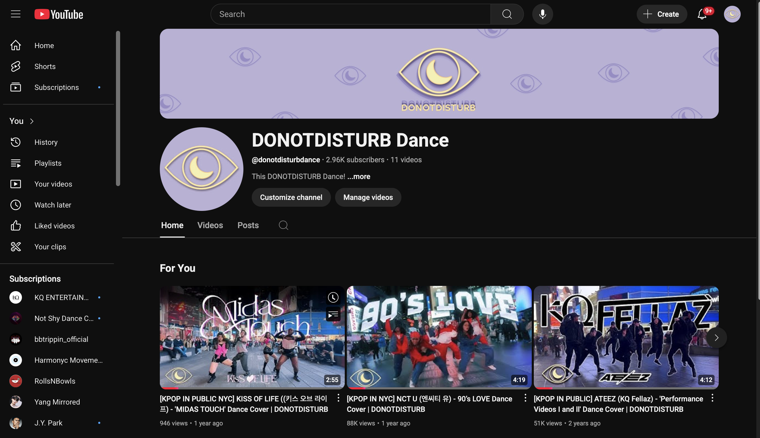The image size is (760, 438).
Task: Click the @donotdisturbdance handle
Action: click(x=286, y=160)
